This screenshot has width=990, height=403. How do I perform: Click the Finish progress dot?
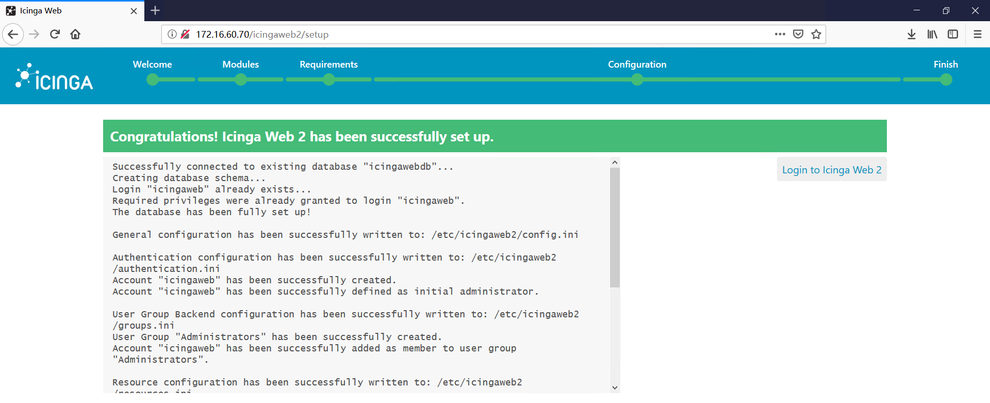click(946, 79)
